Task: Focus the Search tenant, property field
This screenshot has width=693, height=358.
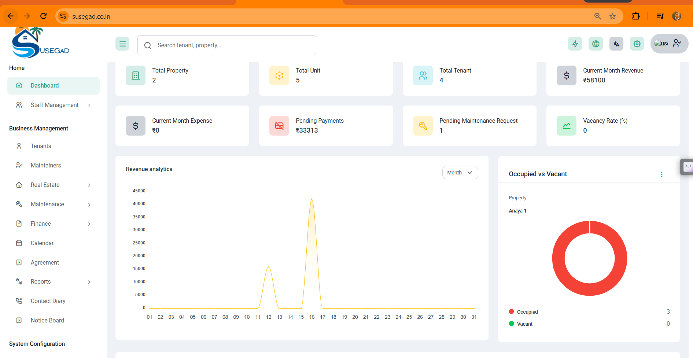Action: 227,45
